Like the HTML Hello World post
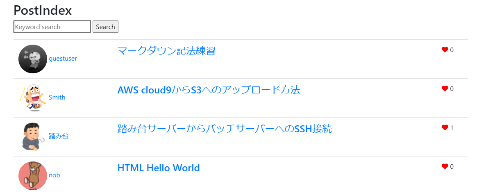Viewport: 477px width, 195px height. coord(445,167)
